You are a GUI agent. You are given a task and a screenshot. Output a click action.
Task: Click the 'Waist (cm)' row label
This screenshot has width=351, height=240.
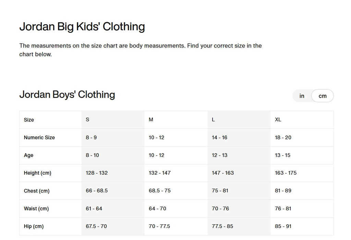click(36, 209)
